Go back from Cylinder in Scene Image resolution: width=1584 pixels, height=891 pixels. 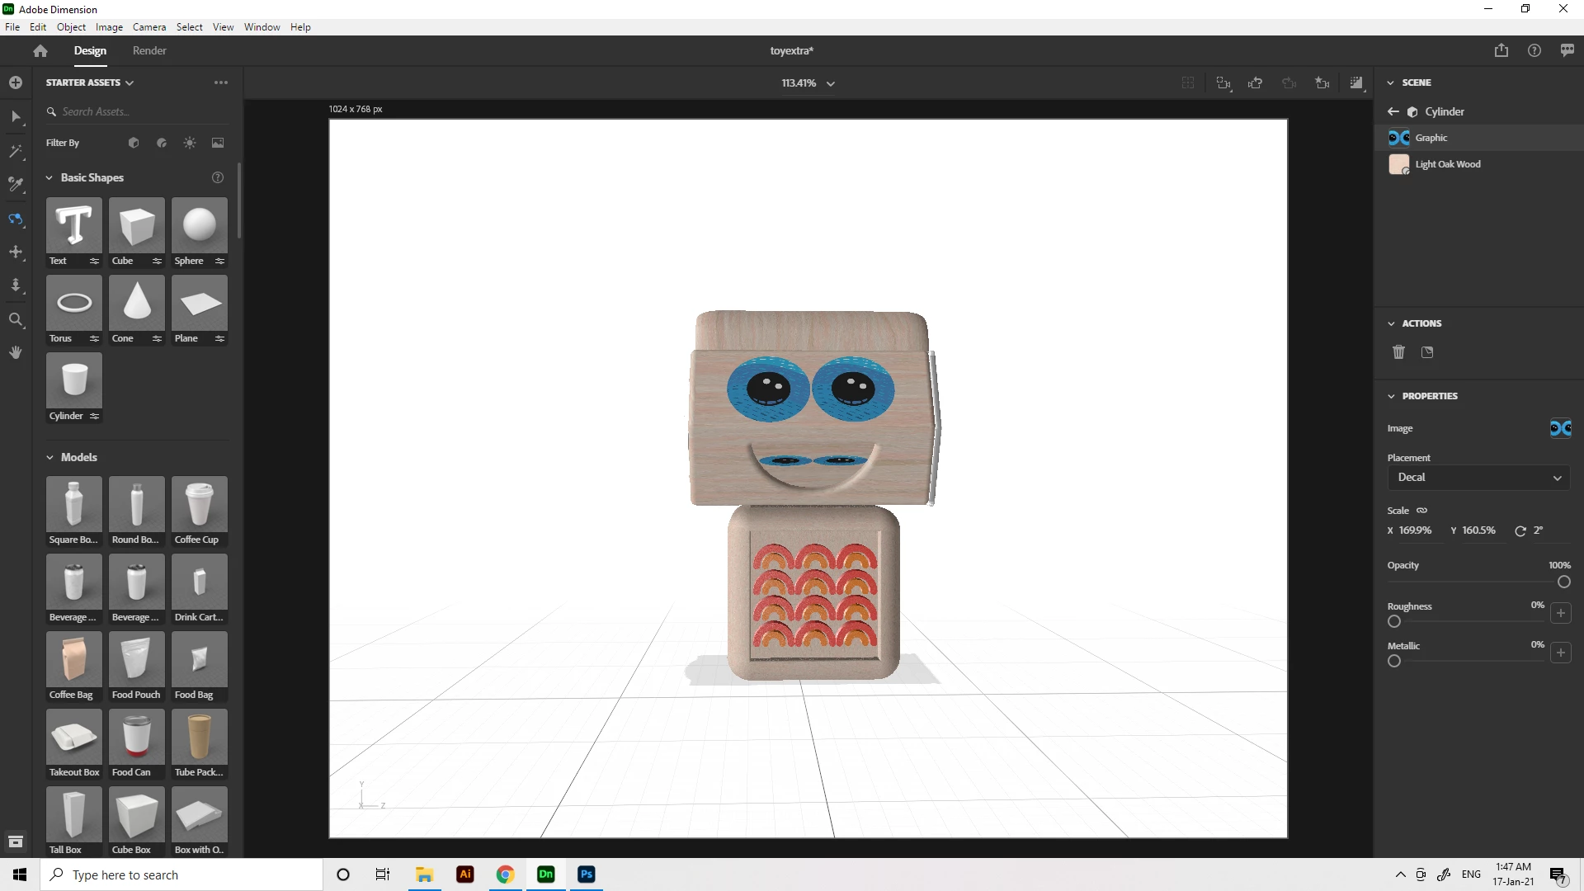(x=1393, y=111)
